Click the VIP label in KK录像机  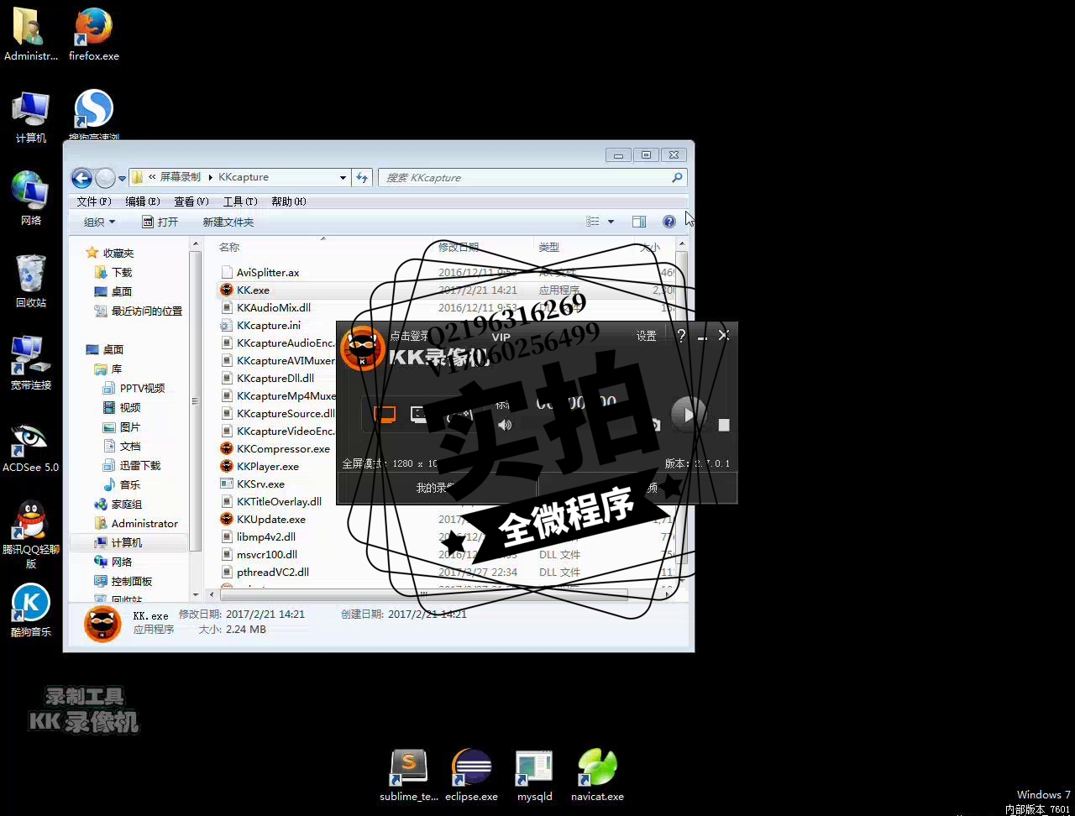[x=501, y=337]
